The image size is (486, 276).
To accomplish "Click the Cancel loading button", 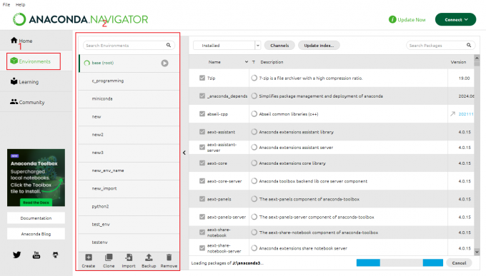I will click(x=459, y=263).
